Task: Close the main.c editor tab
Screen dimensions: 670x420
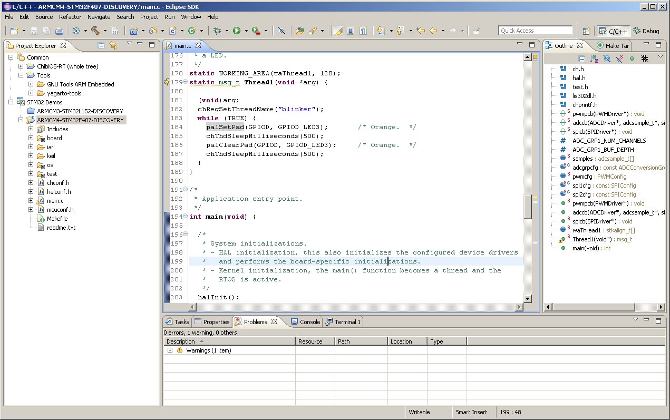Action: 198,46
